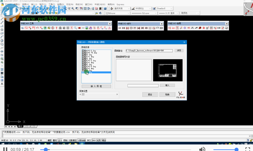The image size is (253, 151).
Task: Select the Circle tool in the left toolbar
Action: [2, 41]
